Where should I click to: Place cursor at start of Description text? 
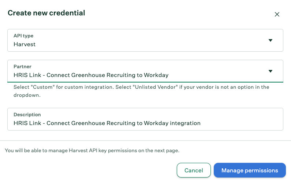coord(14,123)
